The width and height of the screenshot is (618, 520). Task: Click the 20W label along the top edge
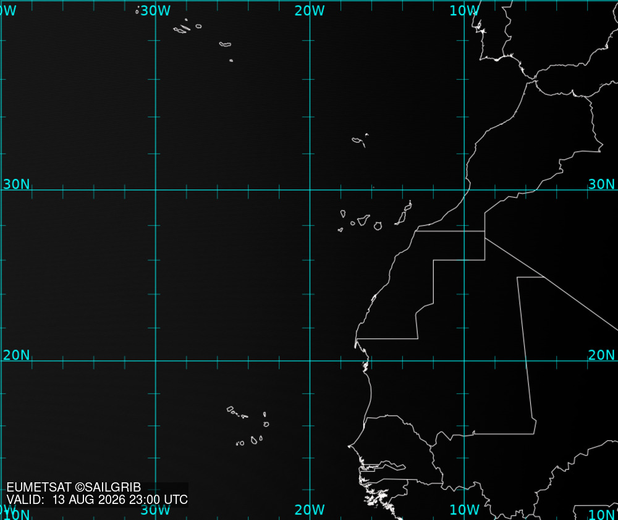click(310, 10)
